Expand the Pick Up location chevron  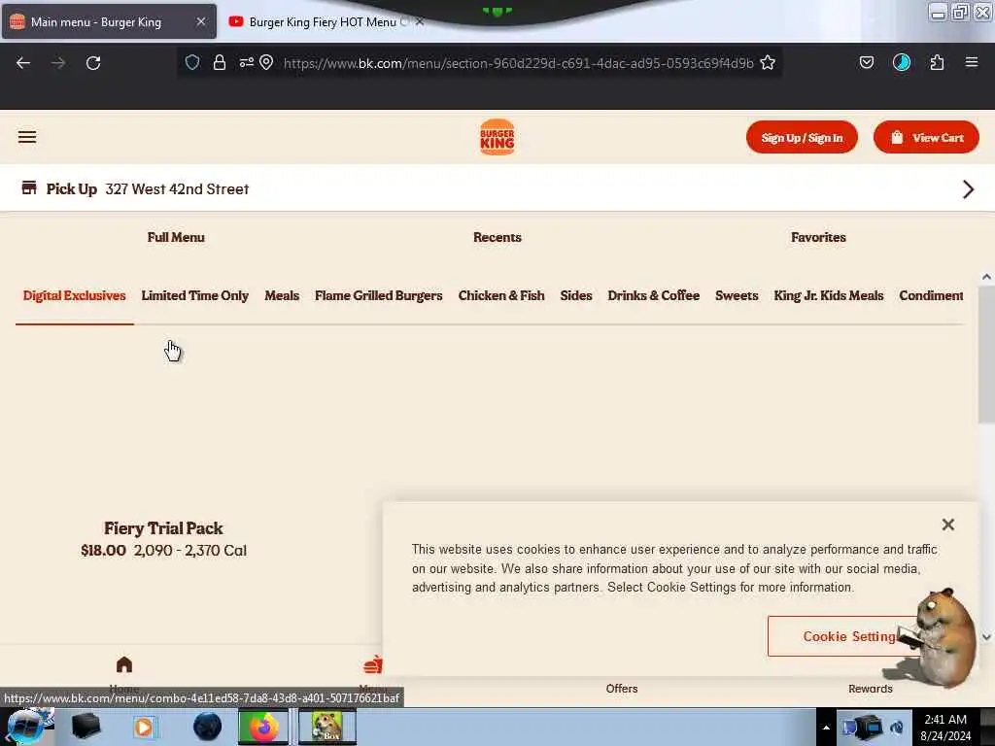tap(969, 189)
